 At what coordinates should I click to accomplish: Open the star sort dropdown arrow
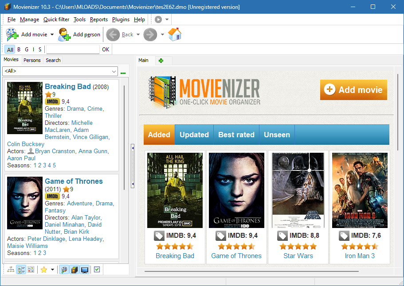point(53,270)
